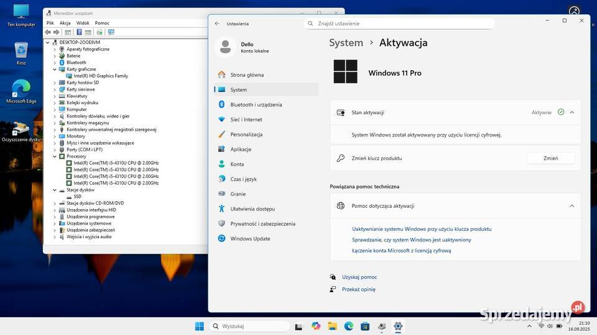This screenshot has width=597, height=335.
Task: Open the Plik menu in Device Manager
Action: point(50,23)
